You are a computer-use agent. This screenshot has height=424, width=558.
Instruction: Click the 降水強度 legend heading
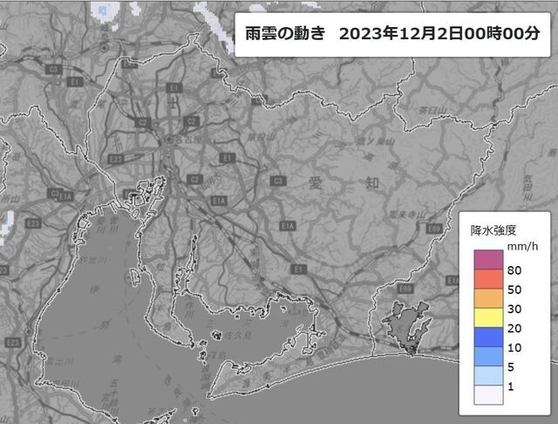(x=493, y=230)
